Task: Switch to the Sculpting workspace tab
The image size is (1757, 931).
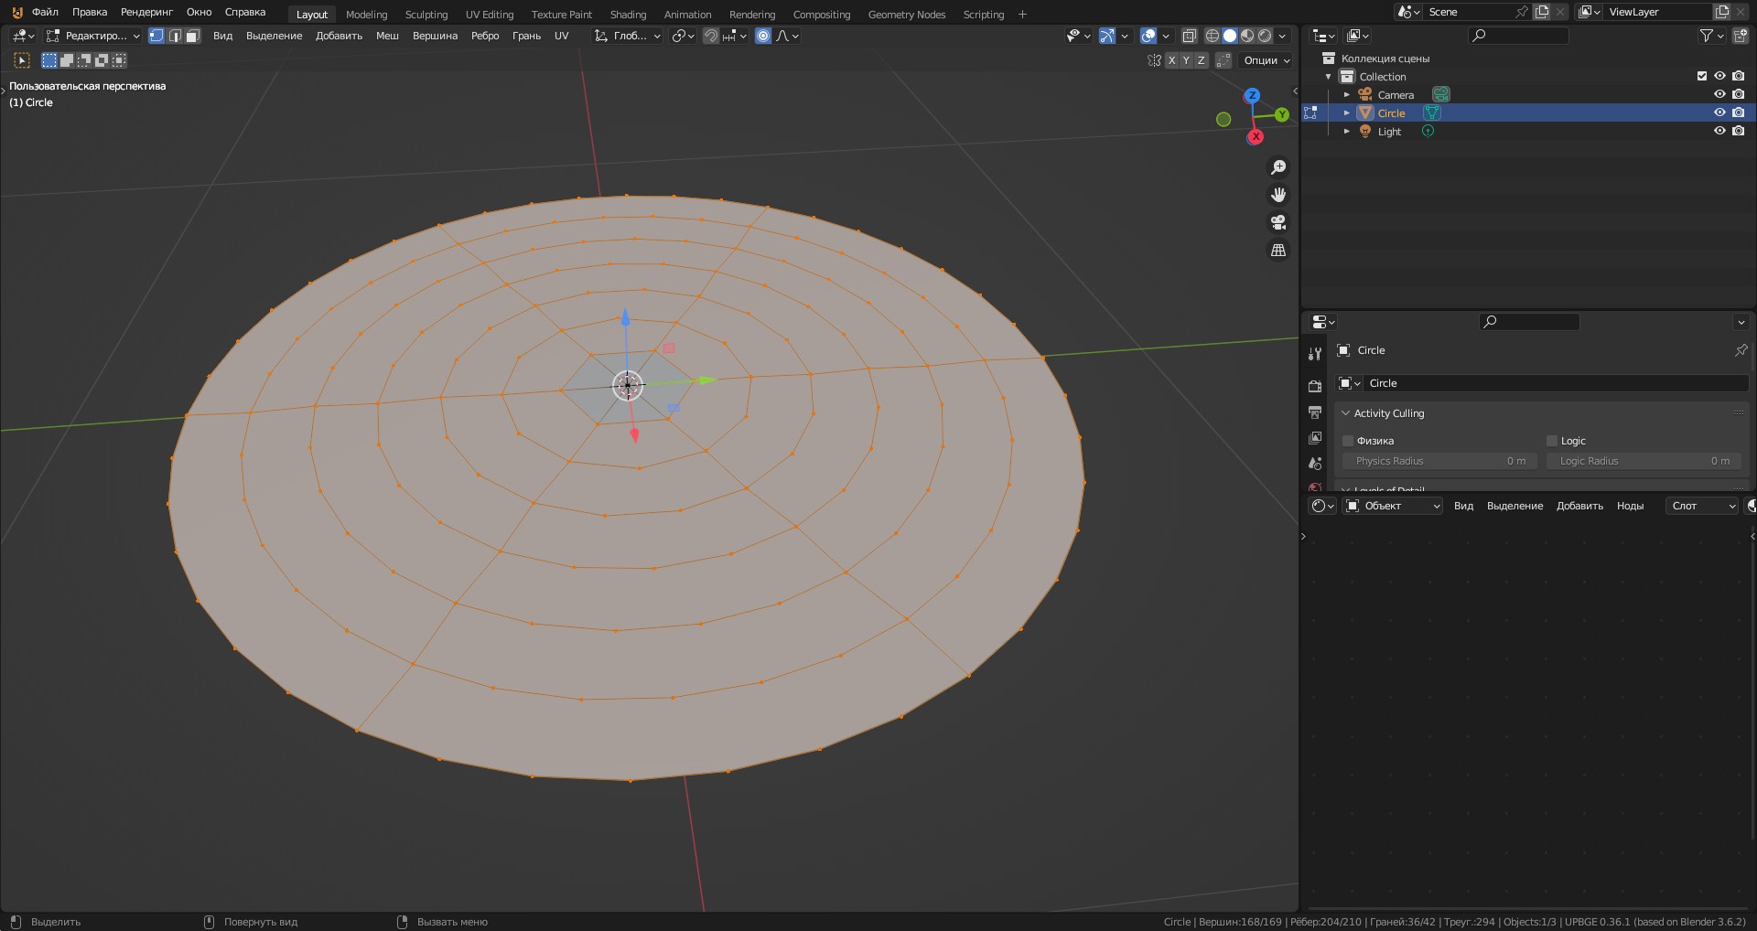Action: [426, 15]
